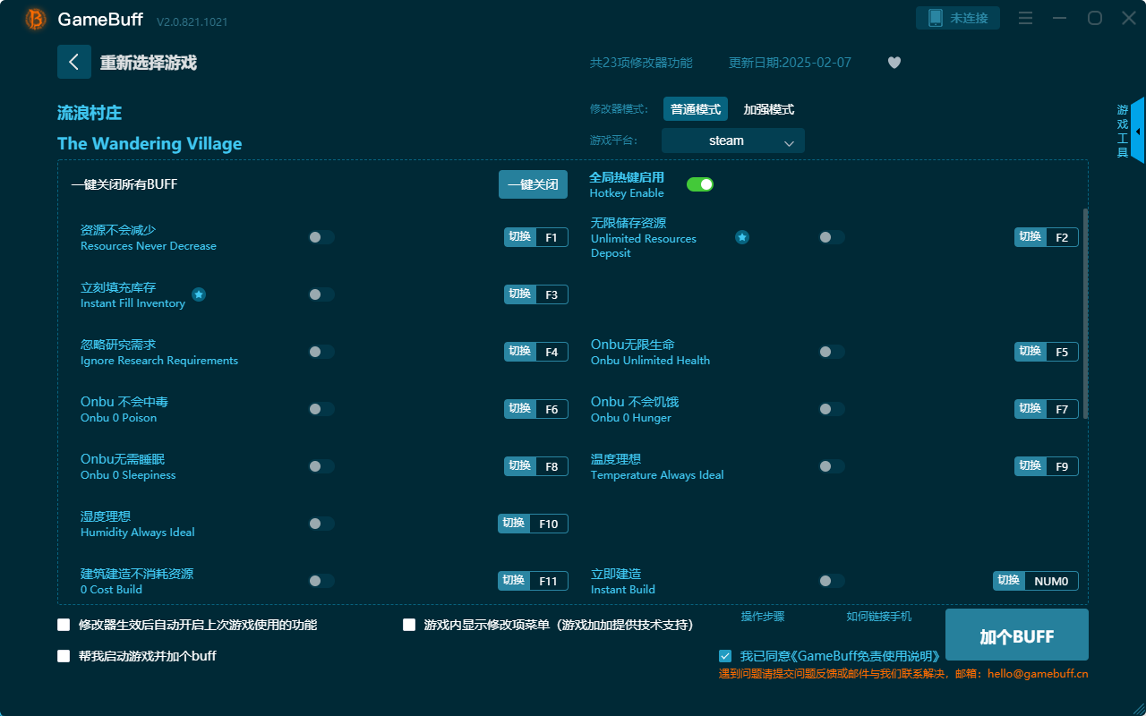Click the 更新日期:2025-02-07 text
1146x716 pixels.
pos(790,63)
